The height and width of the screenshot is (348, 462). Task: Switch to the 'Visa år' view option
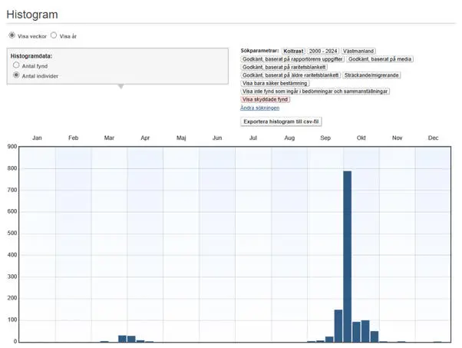pyautogui.click(x=54, y=35)
